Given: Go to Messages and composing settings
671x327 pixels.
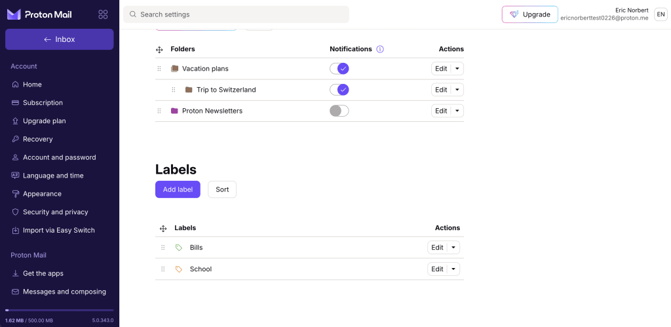Looking at the screenshot, I should [x=64, y=292].
